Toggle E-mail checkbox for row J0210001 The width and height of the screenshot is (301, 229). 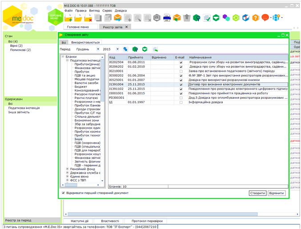(x=181, y=71)
